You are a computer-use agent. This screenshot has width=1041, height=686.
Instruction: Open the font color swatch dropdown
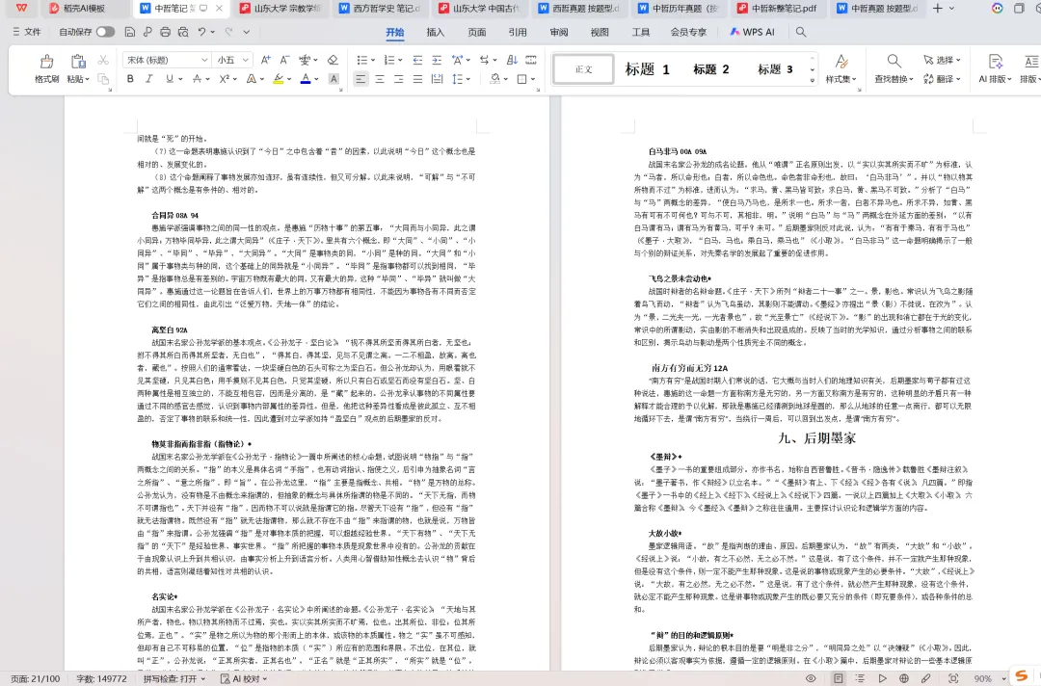click(x=315, y=78)
